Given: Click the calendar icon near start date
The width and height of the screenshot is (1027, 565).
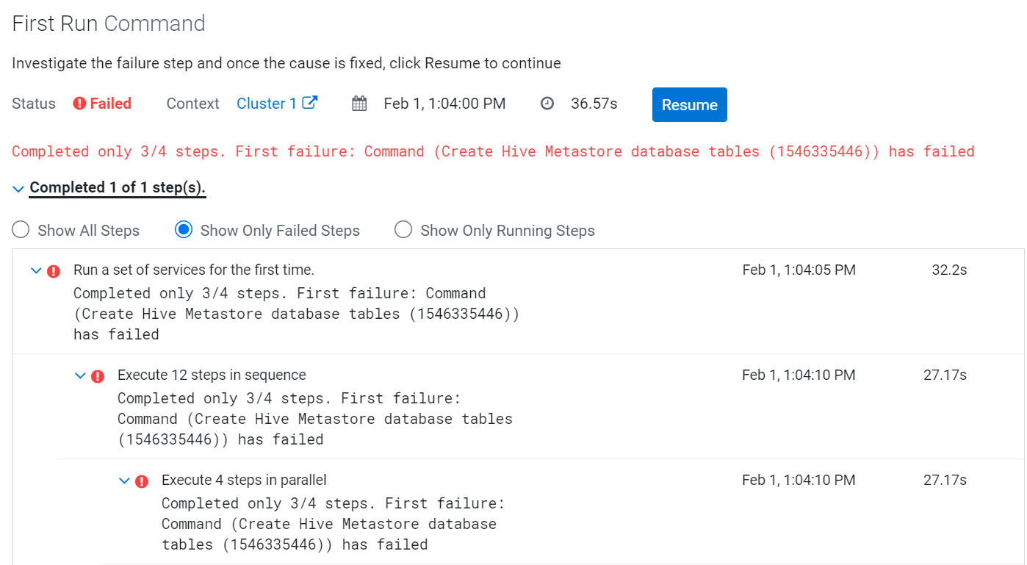Looking at the screenshot, I should tap(359, 104).
